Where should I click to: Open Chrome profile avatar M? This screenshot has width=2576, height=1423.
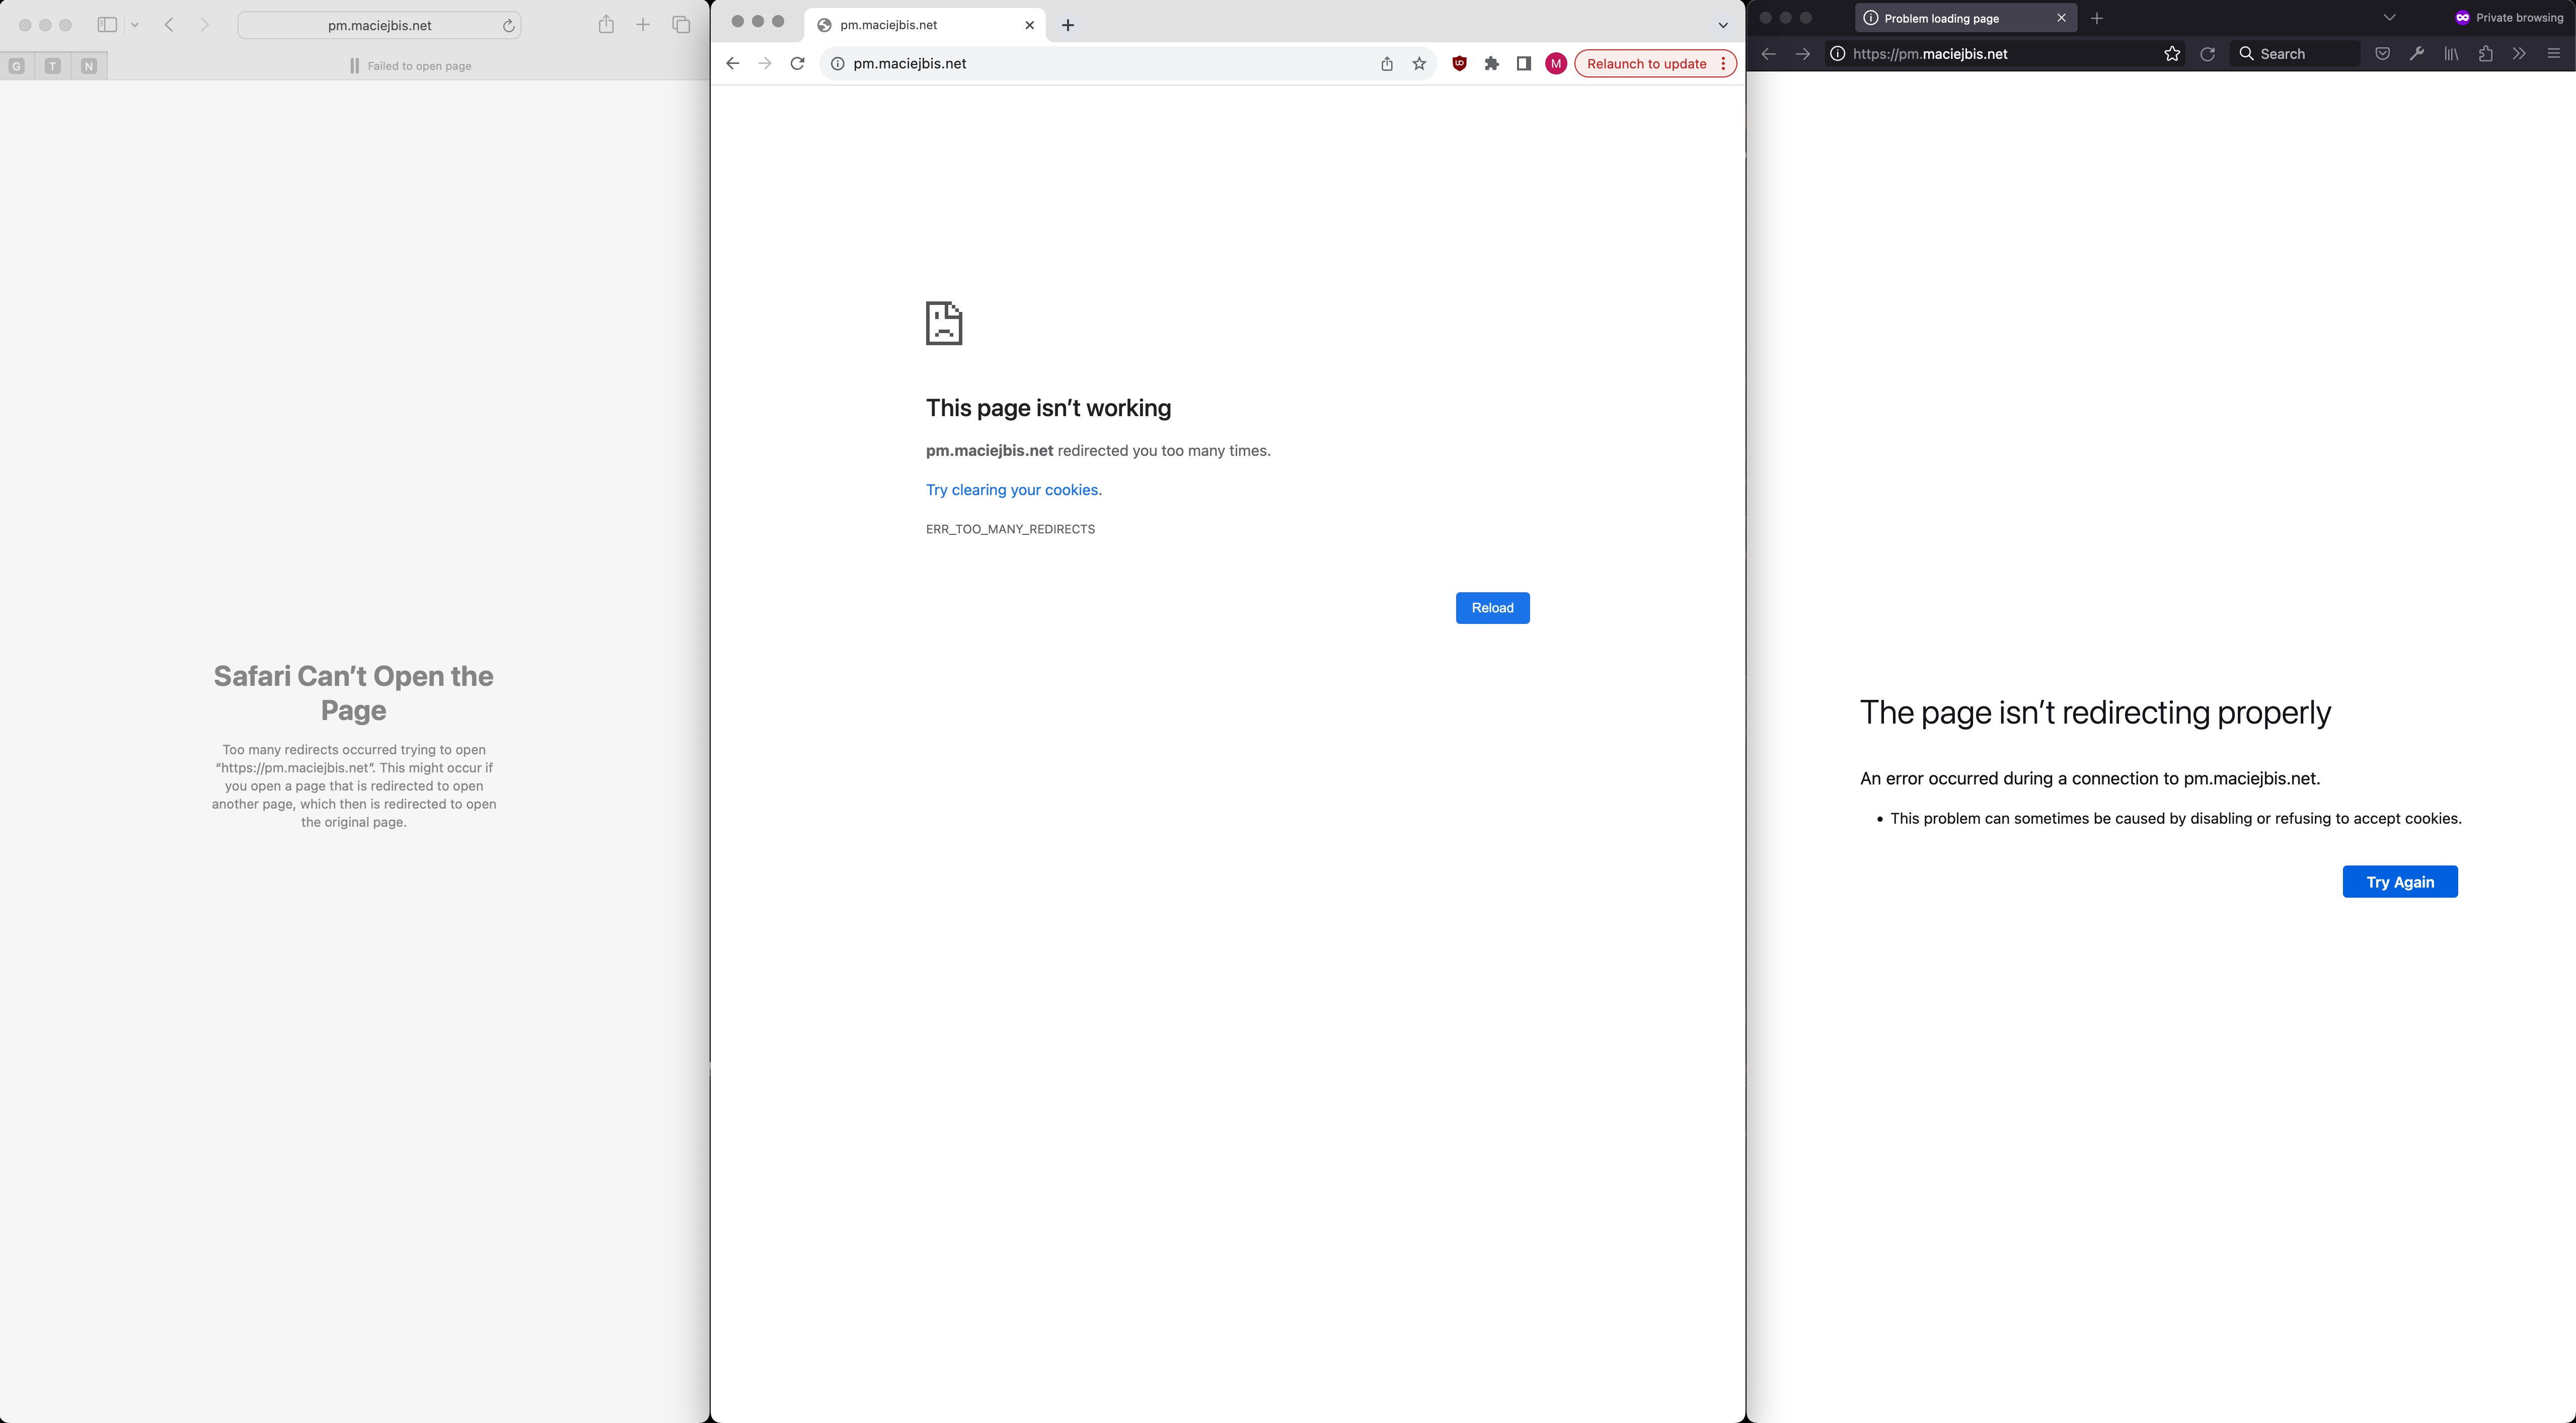click(1555, 64)
